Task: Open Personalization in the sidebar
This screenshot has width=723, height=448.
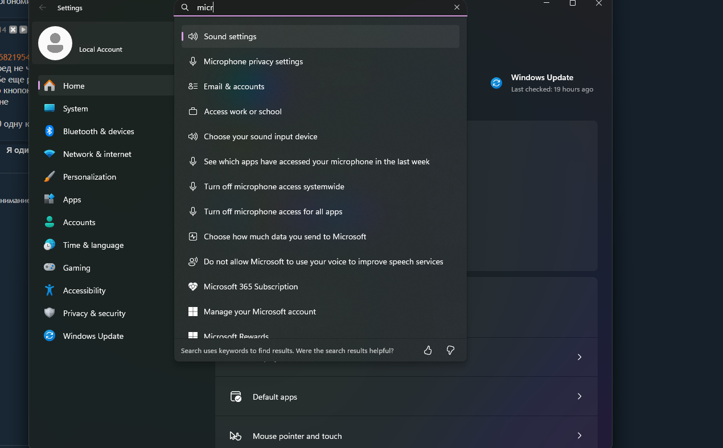Action: [106, 177]
